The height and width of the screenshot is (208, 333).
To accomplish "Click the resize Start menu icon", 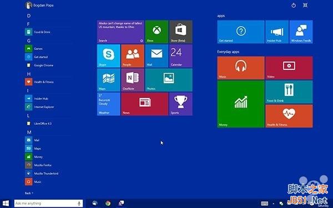I will pyautogui.click(x=305, y=5).
